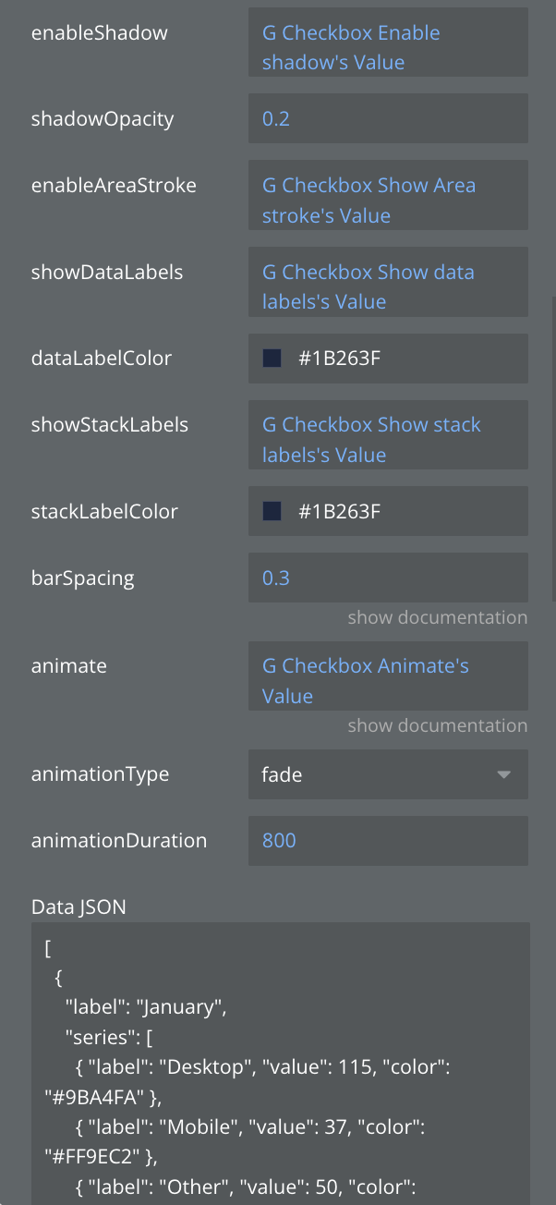This screenshot has height=1205, width=556.
Task: Click the showDataLabels expression field
Action: click(388, 286)
